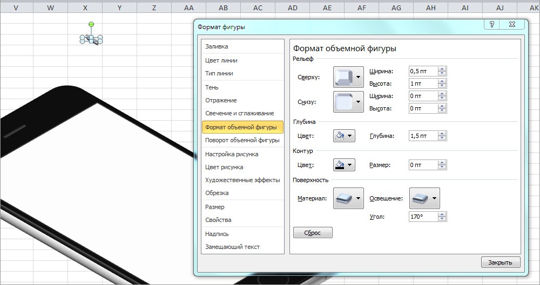Click the top Ширина field showing 0,5 пт
The height and width of the screenshot is (285, 540).
point(423,71)
